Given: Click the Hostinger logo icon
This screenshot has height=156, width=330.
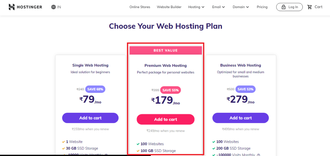Looking at the screenshot, I should [x=12, y=7].
